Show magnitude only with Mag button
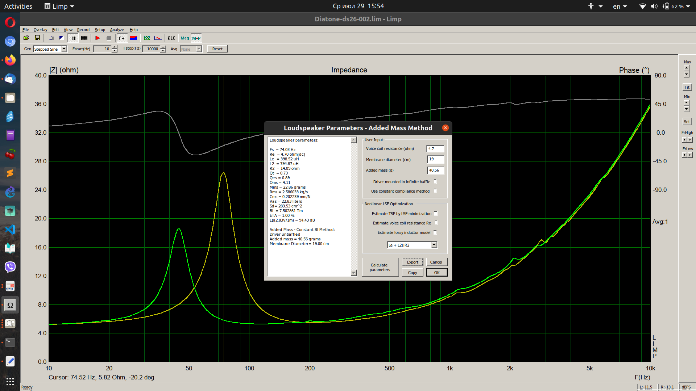The width and height of the screenshot is (696, 391). tap(185, 38)
